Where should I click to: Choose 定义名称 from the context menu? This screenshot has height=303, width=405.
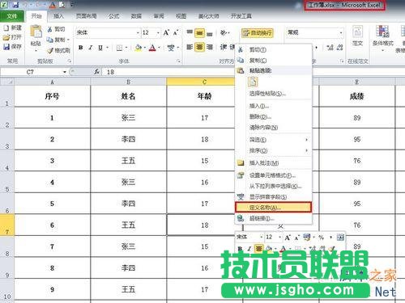tap(273, 208)
